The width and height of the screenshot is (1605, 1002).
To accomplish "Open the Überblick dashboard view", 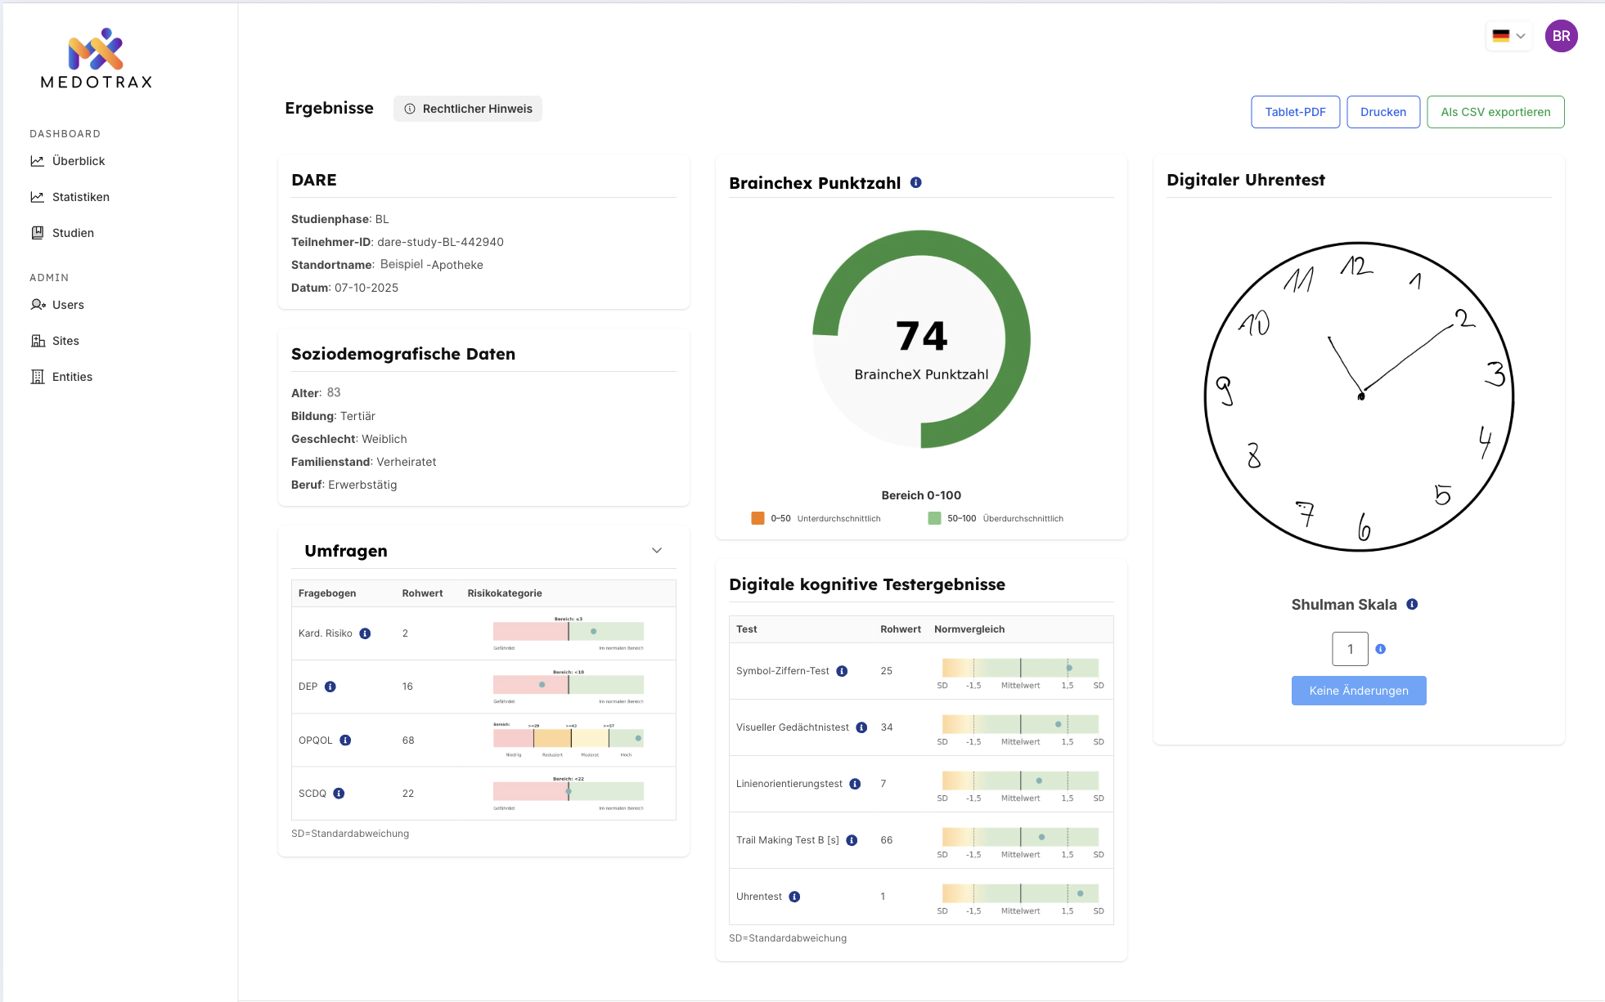I will [78, 161].
